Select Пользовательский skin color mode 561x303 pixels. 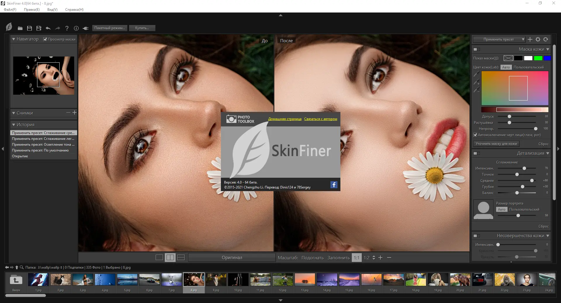click(529, 67)
